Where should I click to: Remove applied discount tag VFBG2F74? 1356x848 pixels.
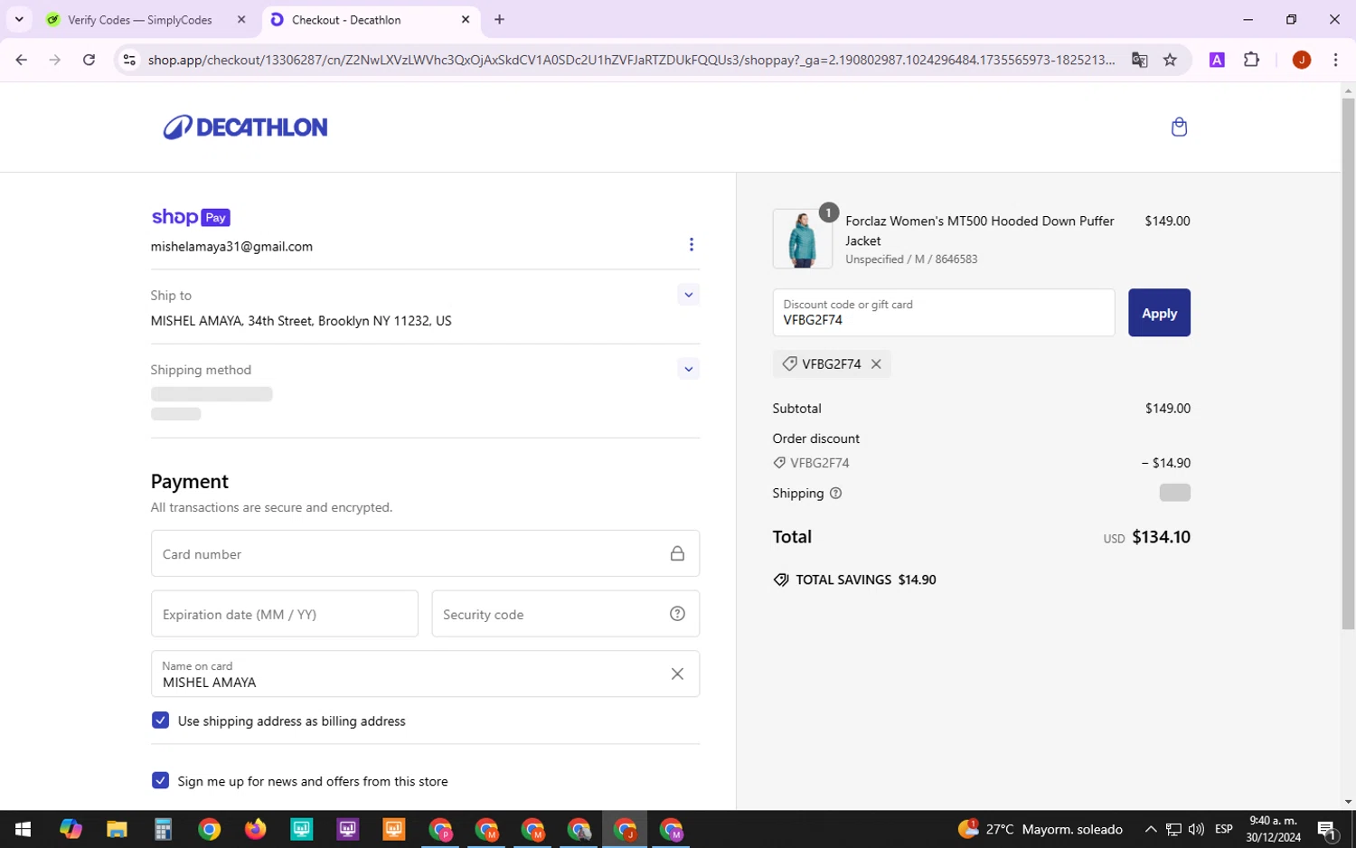point(876,364)
